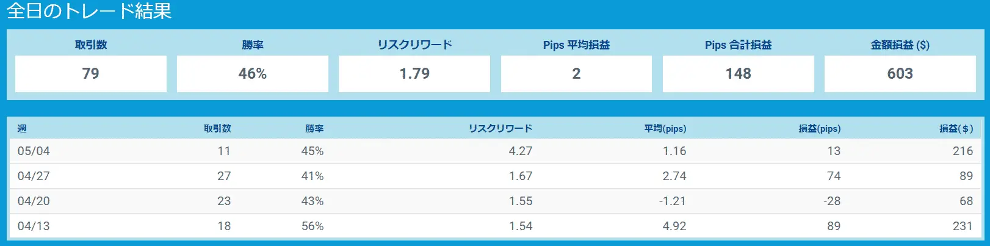
Task: Select the 04/13 week row
Action: point(495,226)
